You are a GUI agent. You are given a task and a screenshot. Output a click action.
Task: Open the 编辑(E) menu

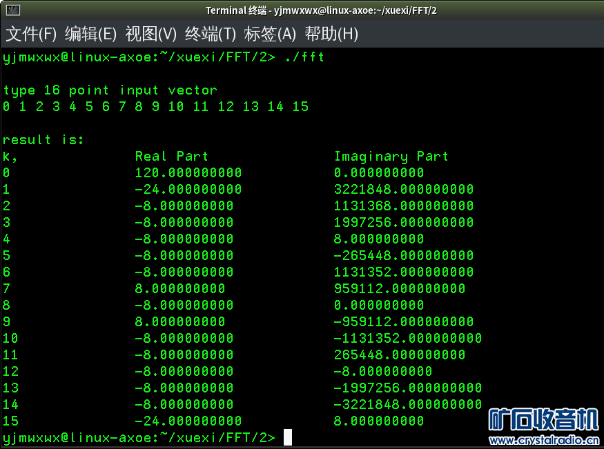click(91, 34)
